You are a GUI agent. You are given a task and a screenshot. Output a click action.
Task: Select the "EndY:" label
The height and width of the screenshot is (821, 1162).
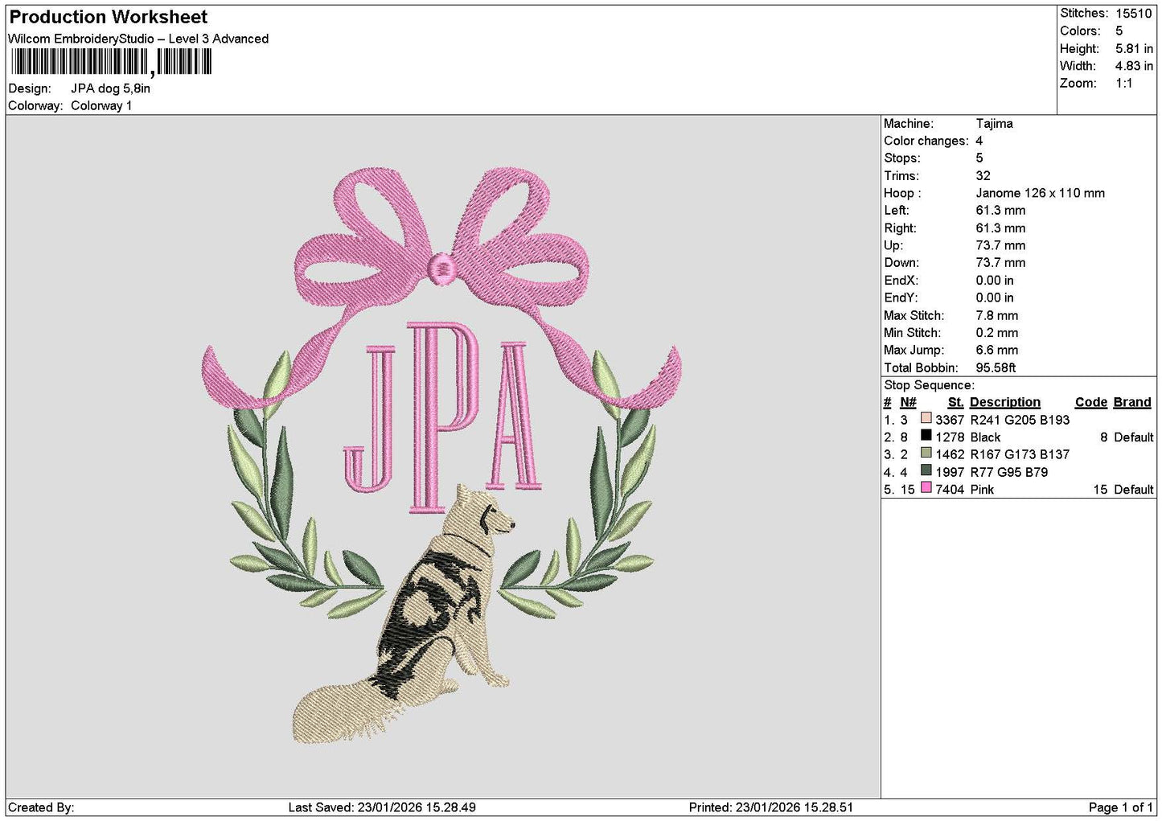[x=901, y=298]
